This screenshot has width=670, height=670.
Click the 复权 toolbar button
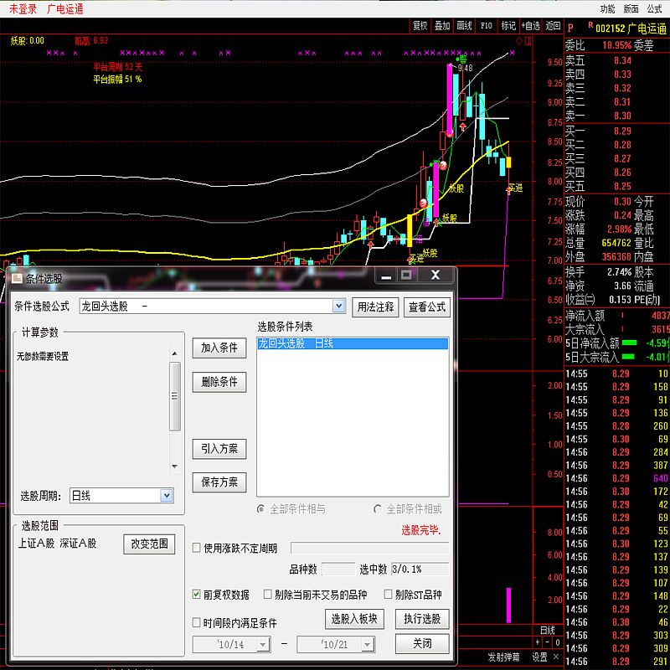point(420,26)
